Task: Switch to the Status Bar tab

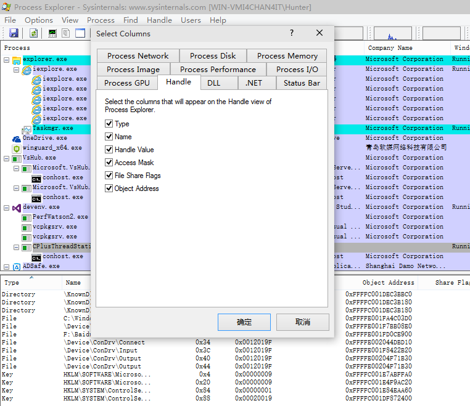Action: [x=302, y=83]
